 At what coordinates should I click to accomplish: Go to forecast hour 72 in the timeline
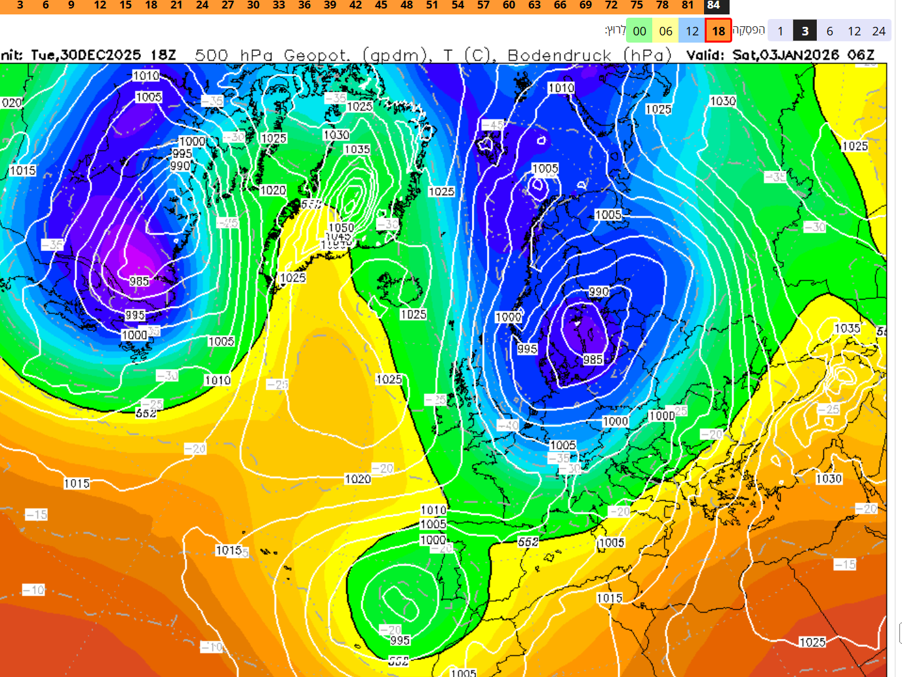[611, 5]
